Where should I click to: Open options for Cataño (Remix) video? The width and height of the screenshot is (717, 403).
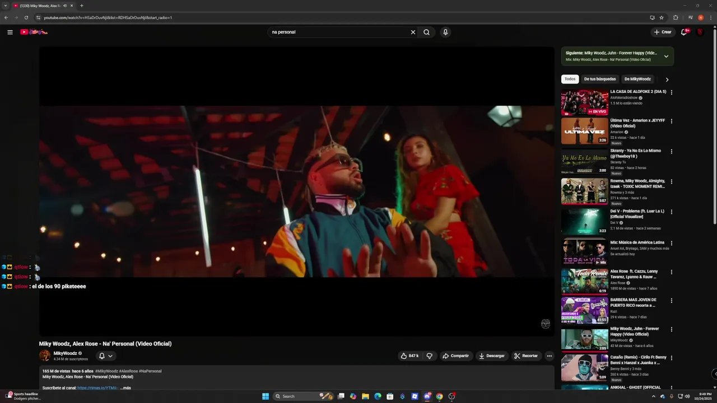(671, 357)
